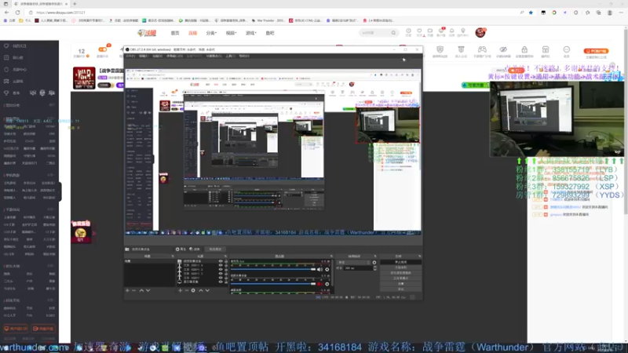This screenshot has width=628, height=353.
Task: Open the shield icon in streamer toolbar
Action: pyautogui.click(x=440, y=49)
